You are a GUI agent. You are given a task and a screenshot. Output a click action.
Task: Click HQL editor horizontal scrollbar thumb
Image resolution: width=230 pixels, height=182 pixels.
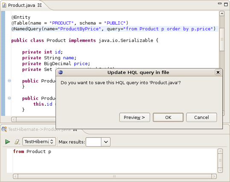[115, 176]
